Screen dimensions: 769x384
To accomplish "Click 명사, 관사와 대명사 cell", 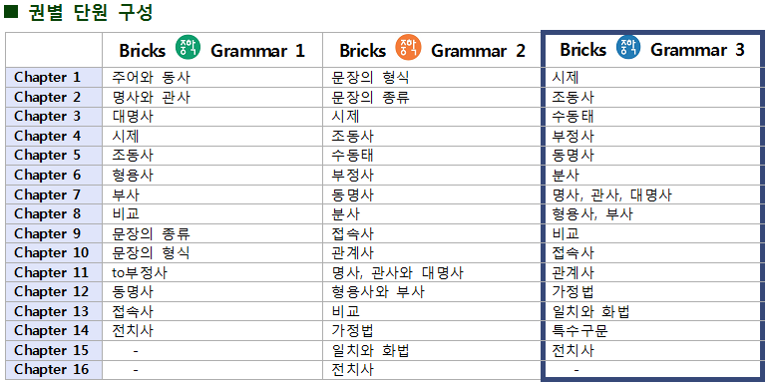I will click(398, 272).
